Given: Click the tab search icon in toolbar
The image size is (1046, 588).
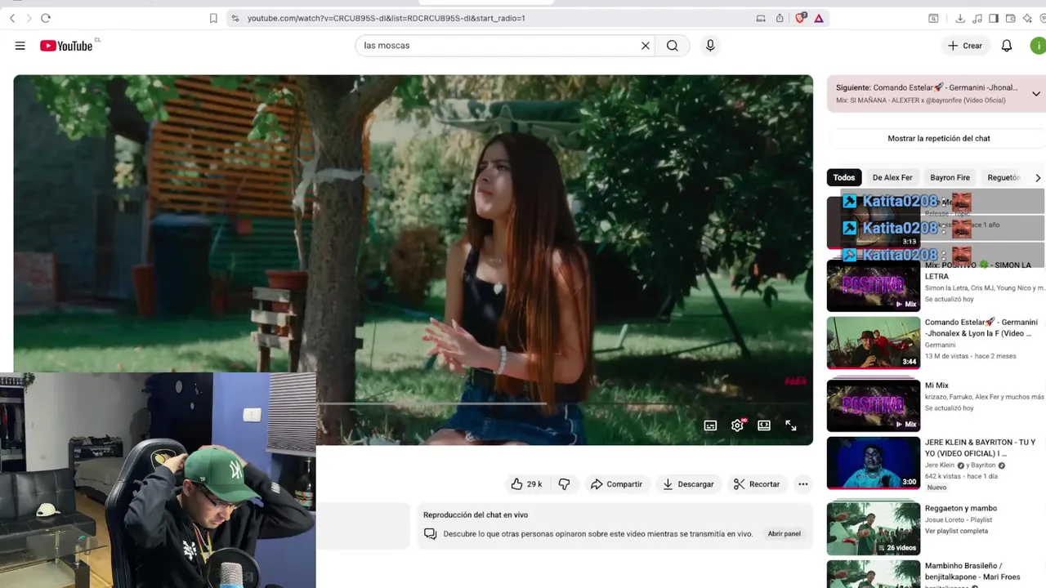Looking at the screenshot, I should pos(933,18).
